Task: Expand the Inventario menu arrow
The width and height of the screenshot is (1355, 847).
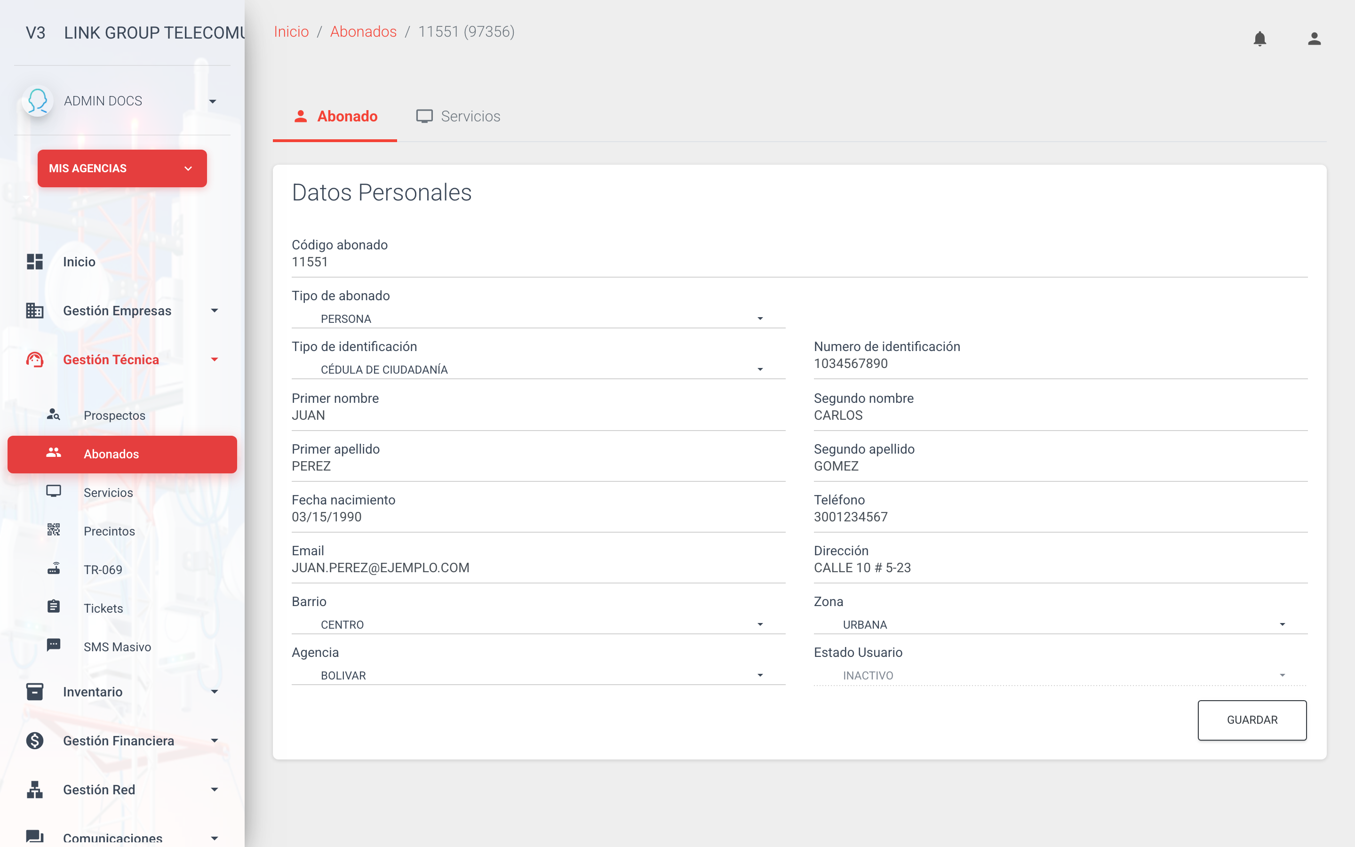Action: pos(215,692)
